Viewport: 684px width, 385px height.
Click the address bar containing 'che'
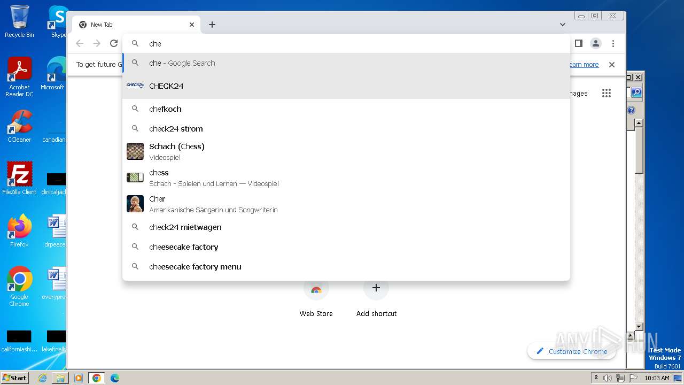346,44
